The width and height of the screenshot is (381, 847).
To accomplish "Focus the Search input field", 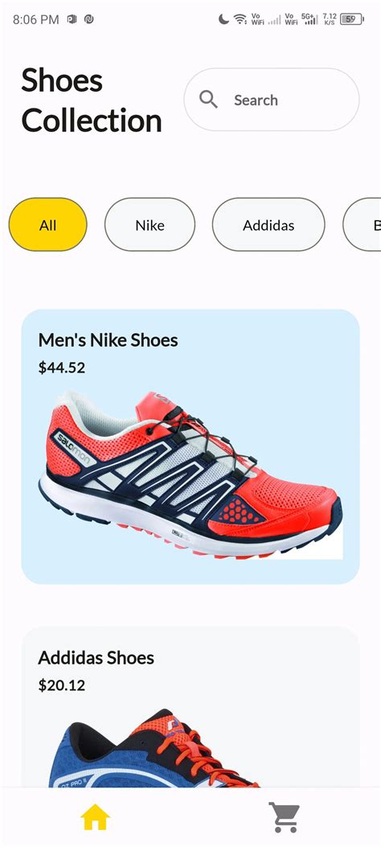I will point(272,100).
